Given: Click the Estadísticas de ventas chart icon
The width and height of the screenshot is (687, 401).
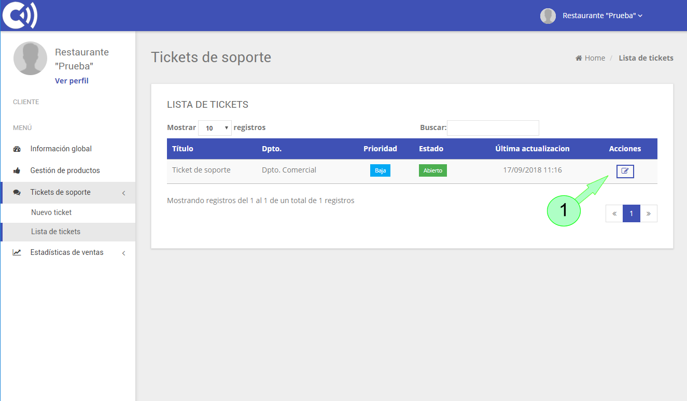Looking at the screenshot, I should [17, 253].
